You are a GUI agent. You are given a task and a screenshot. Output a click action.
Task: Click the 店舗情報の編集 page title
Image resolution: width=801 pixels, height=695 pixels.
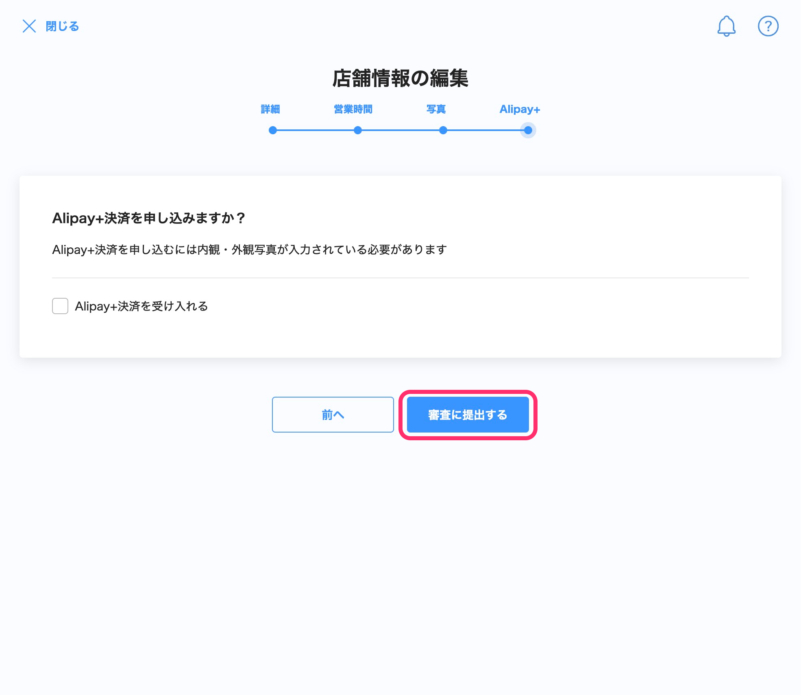coord(400,78)
